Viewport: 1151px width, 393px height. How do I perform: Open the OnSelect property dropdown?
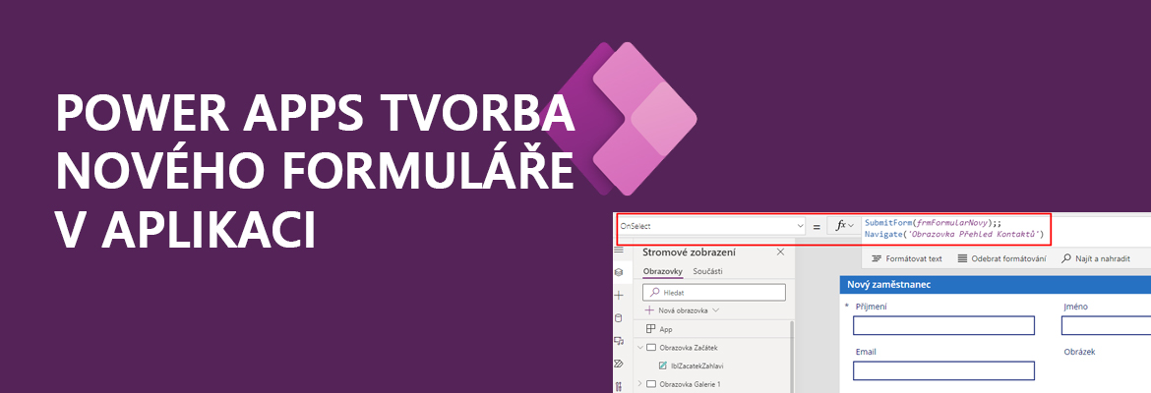711,227
